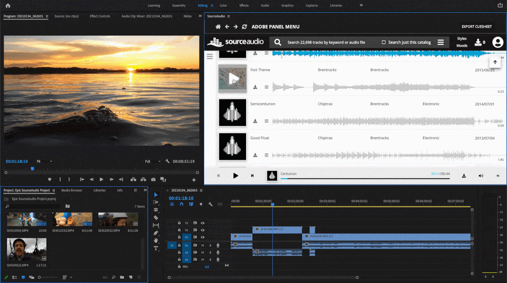Select the Razor tool
Image resolution: width=507 pixels, height=283 pixels.
click(156, 217)
